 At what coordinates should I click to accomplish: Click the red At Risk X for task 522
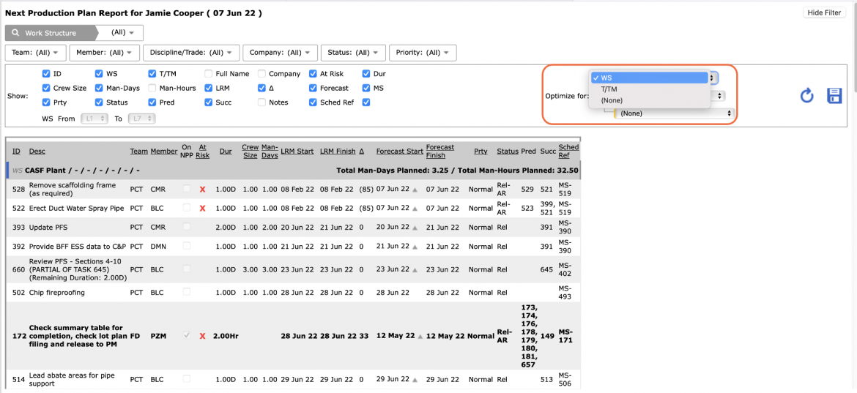pyautogui.click(x=202, y=209)
